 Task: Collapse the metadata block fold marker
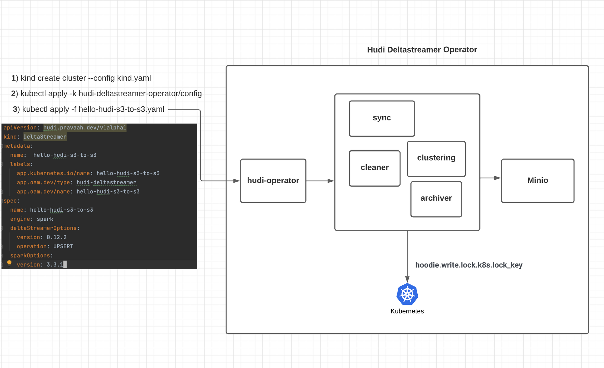tap(2, 146)
